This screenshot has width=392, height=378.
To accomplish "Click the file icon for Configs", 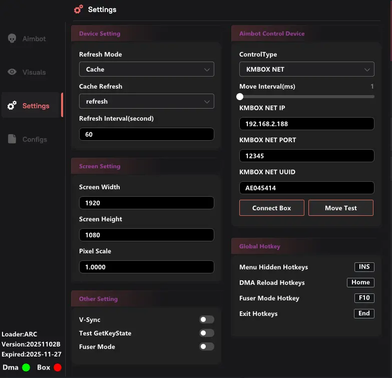I will point(12,139).
